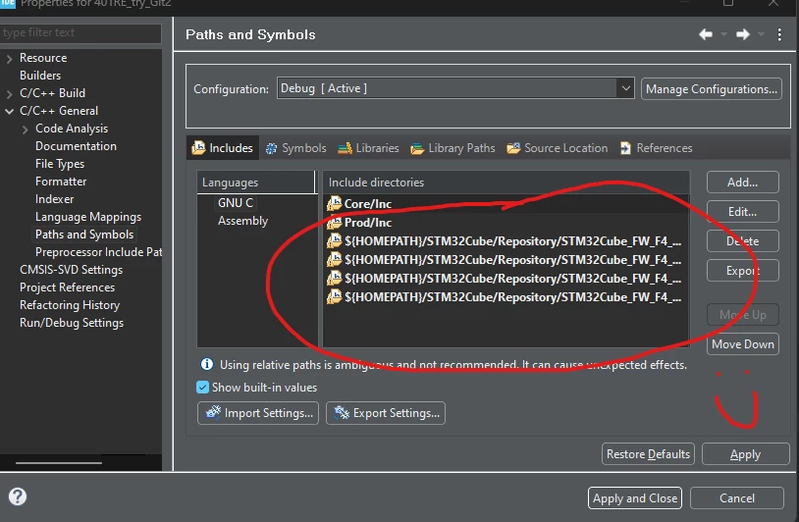Click the Move Down button
Screen dimensions: 799x522
click(742, 344)
